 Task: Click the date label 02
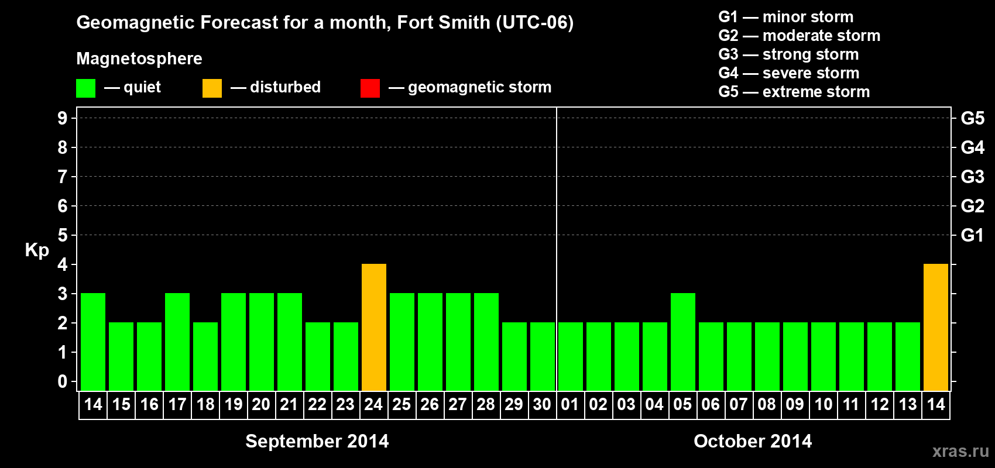[x=599, y=405]
